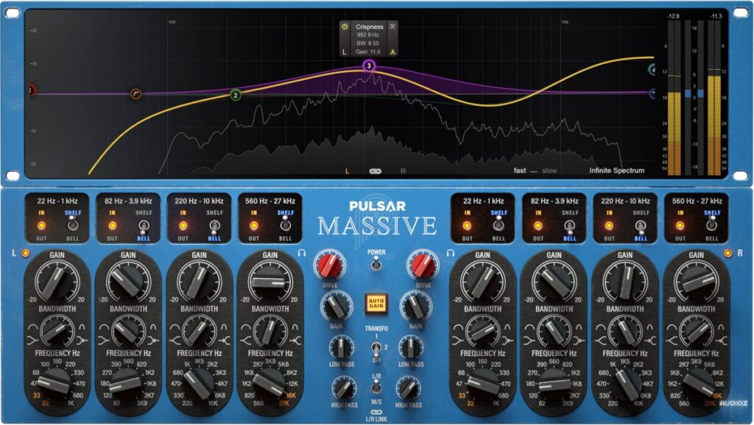
Task: Flip the POWER switch
Action: point(377,266)
